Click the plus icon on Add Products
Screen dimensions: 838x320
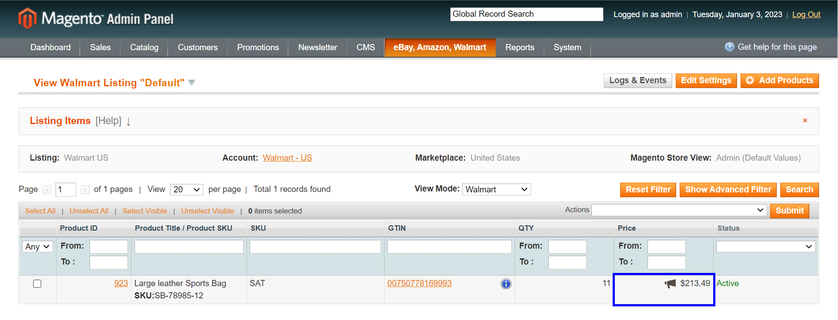click(x=750, y=80)
